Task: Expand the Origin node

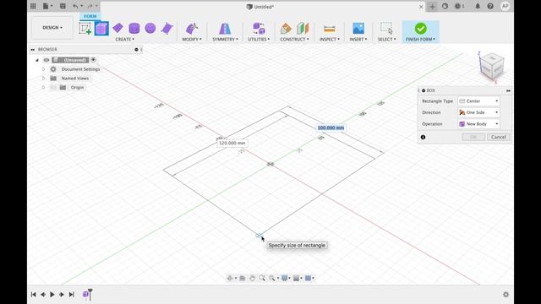Action: [x=43, y=88]
